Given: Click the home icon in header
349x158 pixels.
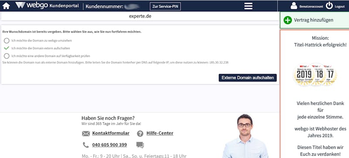Looking at the screenshot, I should coord(6,6).
